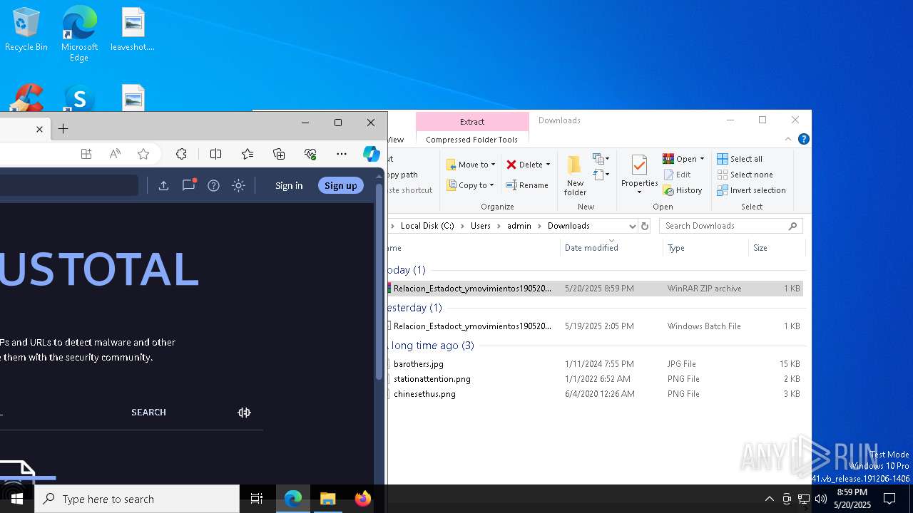Expand Easy access dropdown

[x=601, y=174]
